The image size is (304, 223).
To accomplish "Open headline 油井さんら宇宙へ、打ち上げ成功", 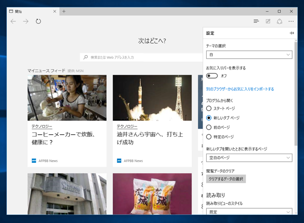I will [150, 138].
